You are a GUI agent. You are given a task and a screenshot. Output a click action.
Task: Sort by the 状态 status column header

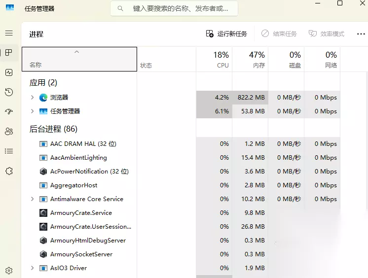[167, 59]
